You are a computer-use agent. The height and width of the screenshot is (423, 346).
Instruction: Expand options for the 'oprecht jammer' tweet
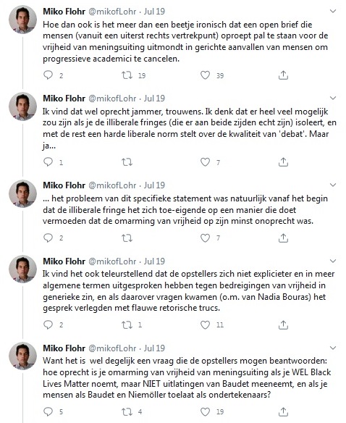[x=333, y=99]
